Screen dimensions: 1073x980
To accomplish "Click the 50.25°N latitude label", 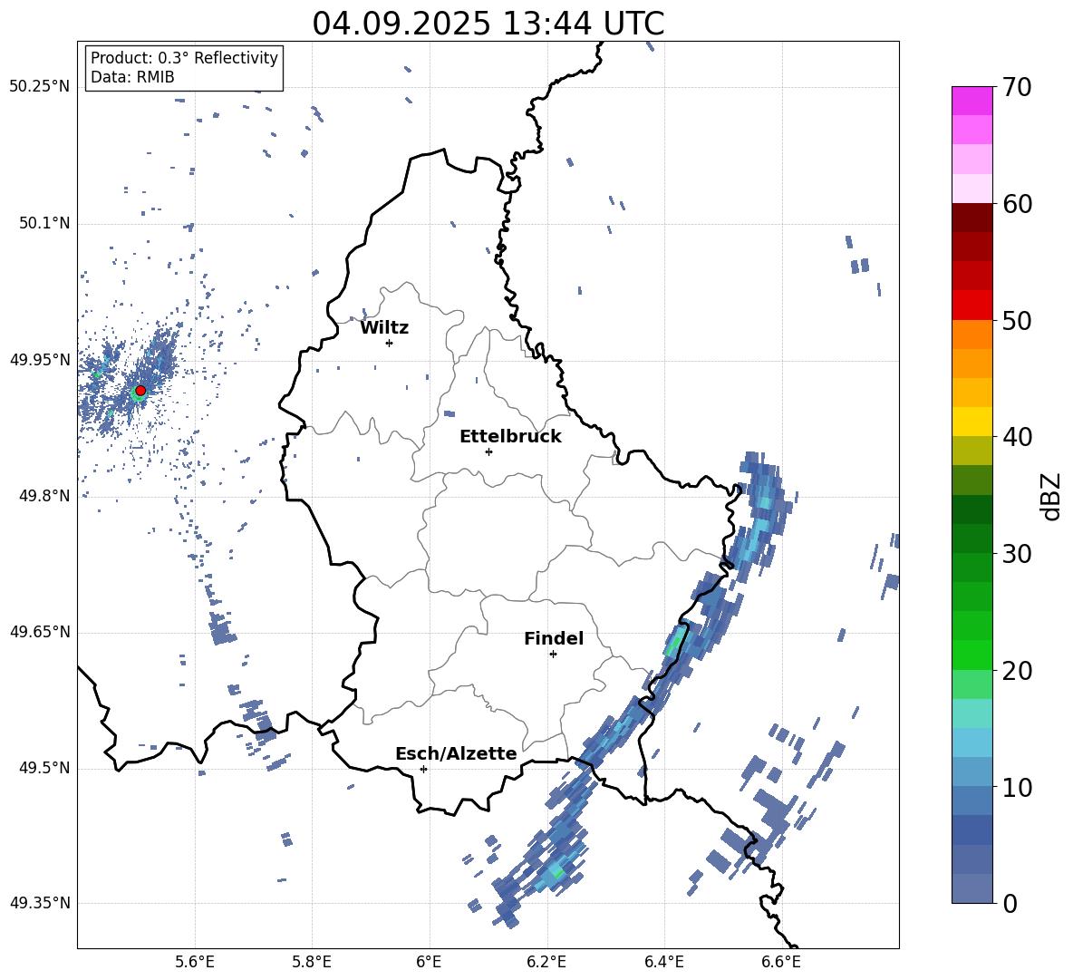I will coord(40,87).
